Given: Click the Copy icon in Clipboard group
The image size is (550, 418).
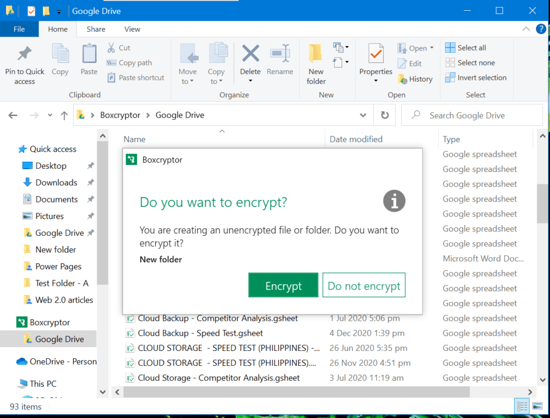Looking at the screenshot, I should [60, 54].
